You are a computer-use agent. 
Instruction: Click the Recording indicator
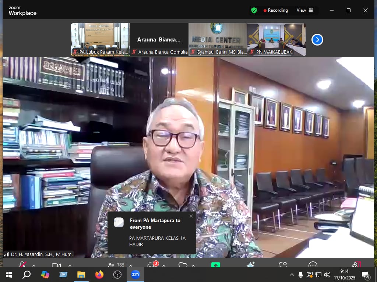[276, 10]
